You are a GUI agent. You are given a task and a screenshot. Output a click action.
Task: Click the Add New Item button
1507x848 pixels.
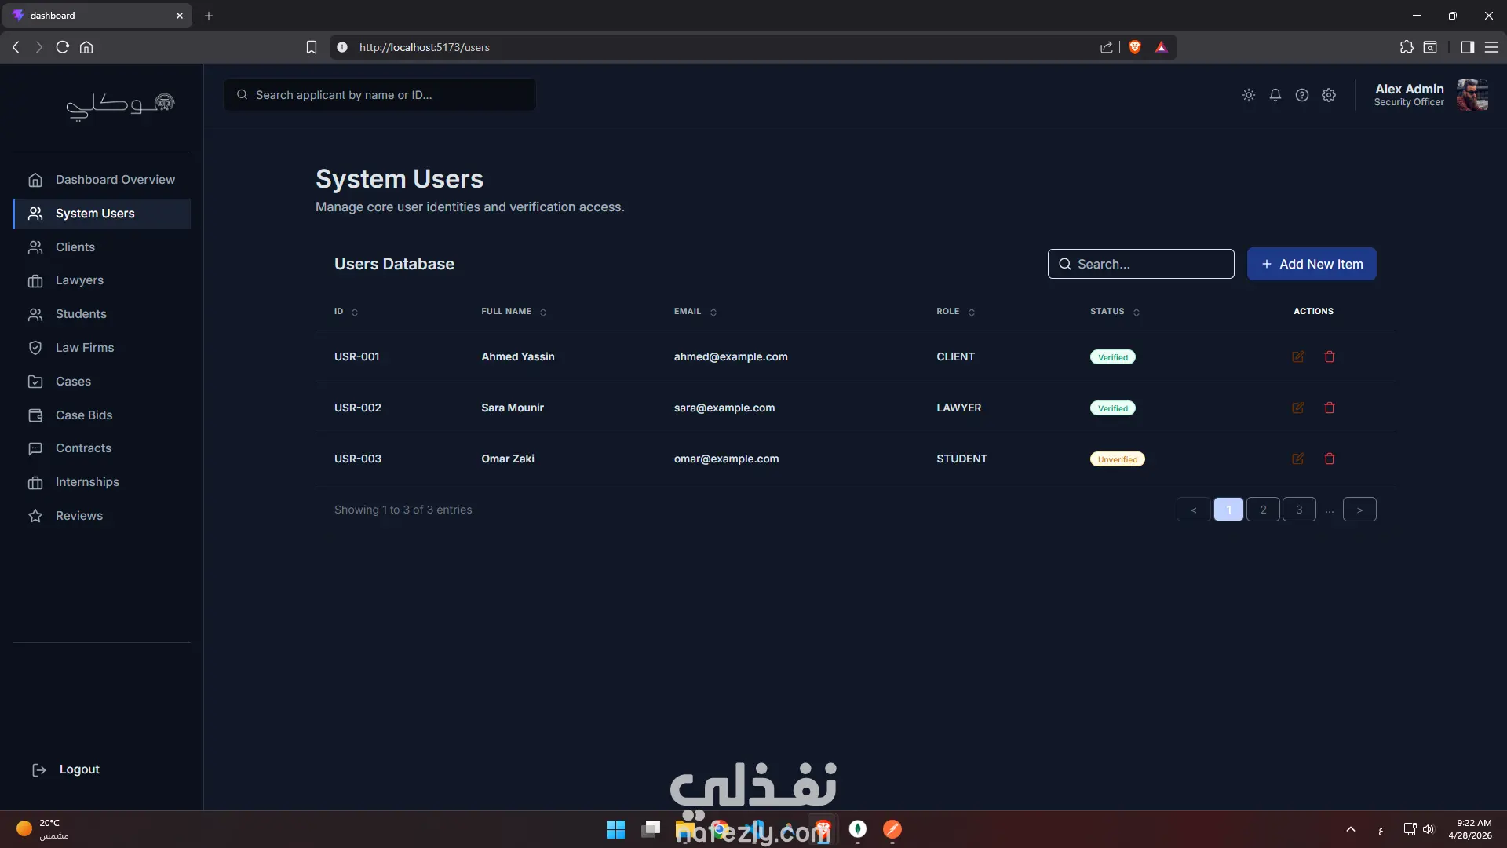click(1312, 264)
